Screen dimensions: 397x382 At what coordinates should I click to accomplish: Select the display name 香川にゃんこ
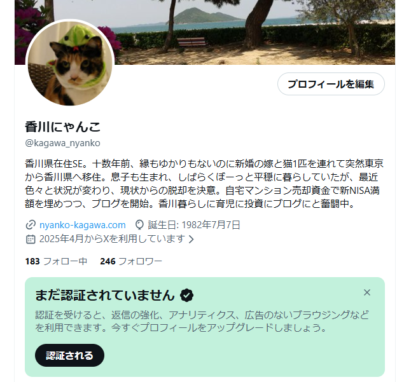click(63, 126)
